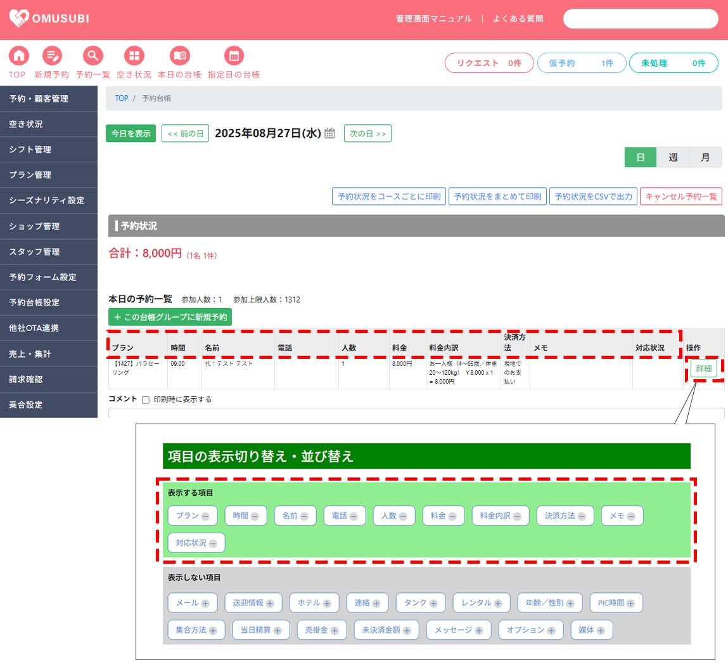Switch to the 月 view tab
728x662 pixels.
coord(705,157)
